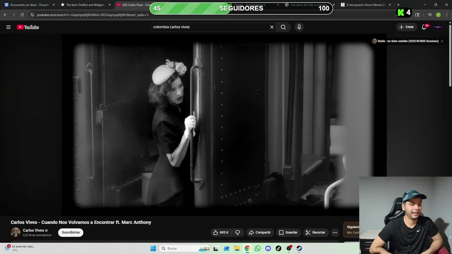Screen dimensions: 452x254
Task: Open the Windows Start menu
Action: click(153, 248)
